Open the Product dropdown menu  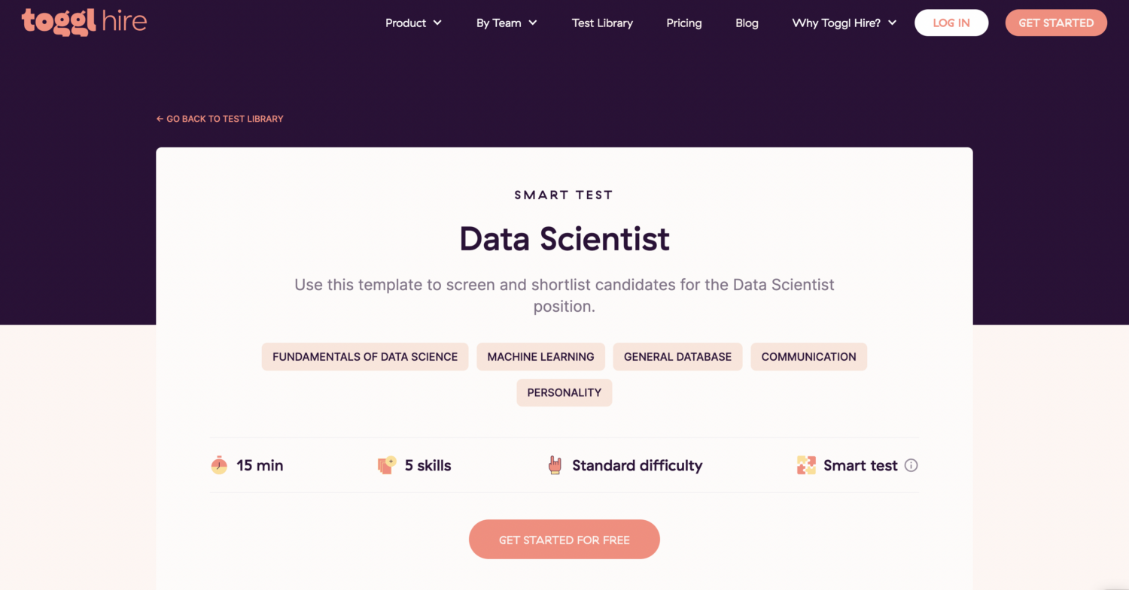[x=412, y=23]
